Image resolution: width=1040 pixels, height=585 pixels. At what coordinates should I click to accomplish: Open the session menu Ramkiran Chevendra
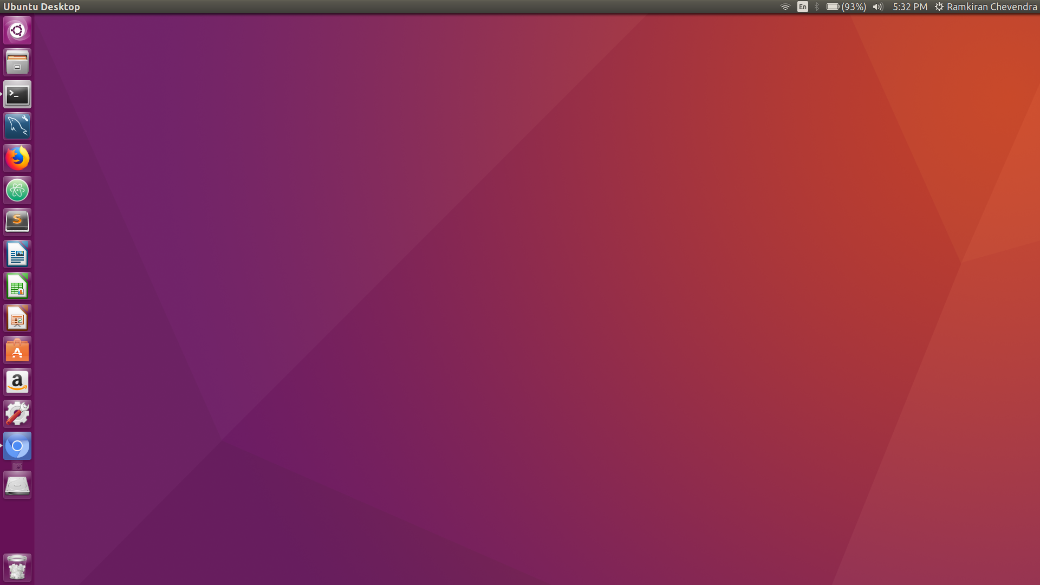[x=986, y=7]
